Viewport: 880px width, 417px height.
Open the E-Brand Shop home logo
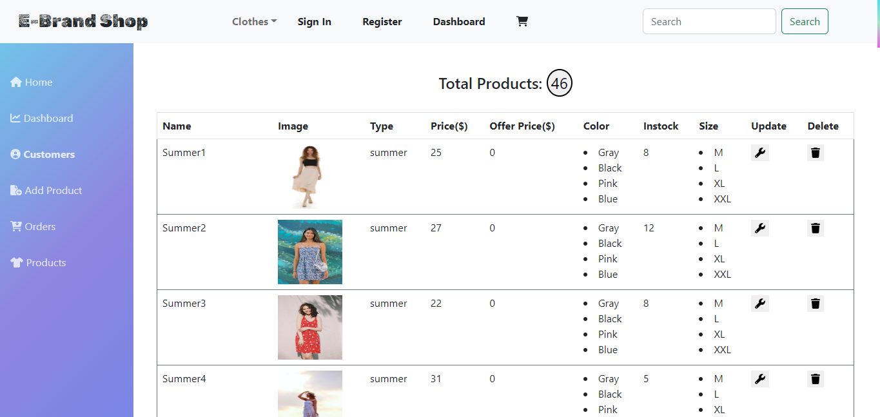click(x=83, y=21)
